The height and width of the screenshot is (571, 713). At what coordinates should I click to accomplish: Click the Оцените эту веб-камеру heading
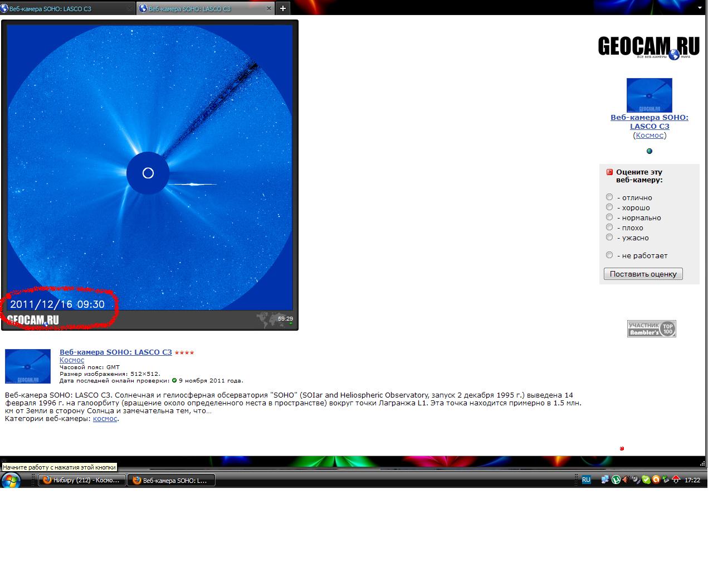(639, 176)
